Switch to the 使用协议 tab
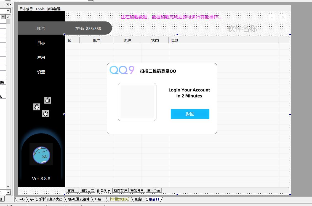The image size is (312, 206). click(x=154, y=190)
